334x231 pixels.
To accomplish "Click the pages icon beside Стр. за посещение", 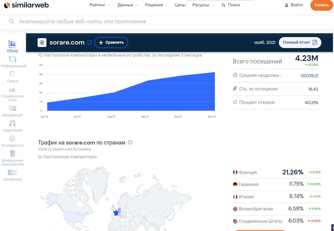I will [x=235, y=89].
